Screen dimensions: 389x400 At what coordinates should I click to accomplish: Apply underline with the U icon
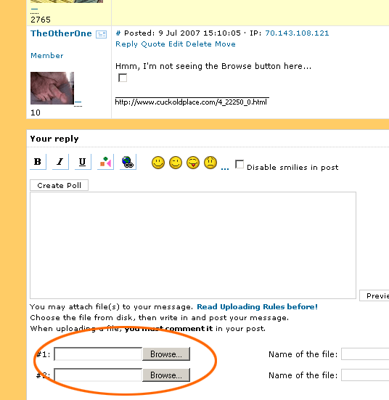[83, 162]
